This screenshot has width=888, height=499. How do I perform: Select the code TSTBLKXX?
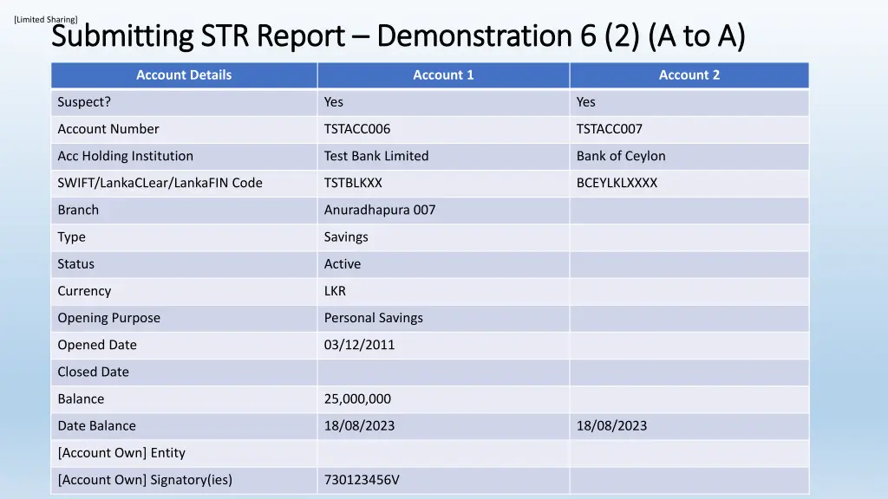point(354,183)
